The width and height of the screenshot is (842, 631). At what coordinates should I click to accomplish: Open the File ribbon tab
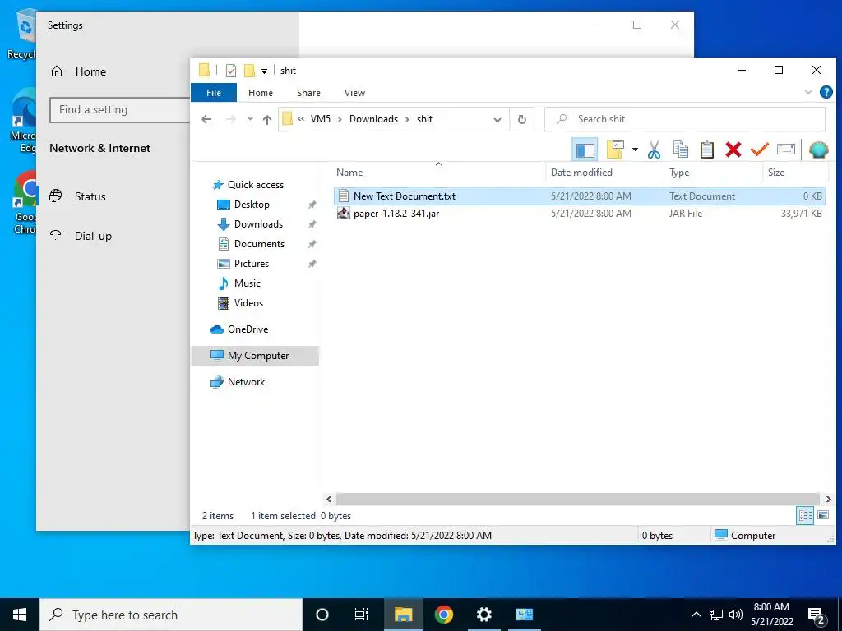pyautogui.click(x=214, y=93)
